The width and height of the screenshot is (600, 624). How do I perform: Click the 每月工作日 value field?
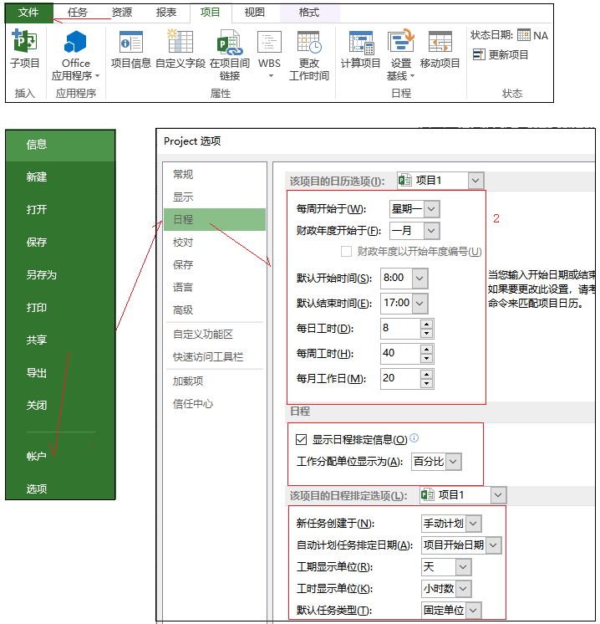tap(400, 378)
